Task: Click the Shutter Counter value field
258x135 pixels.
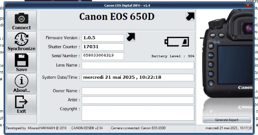Action: [103, 47]
